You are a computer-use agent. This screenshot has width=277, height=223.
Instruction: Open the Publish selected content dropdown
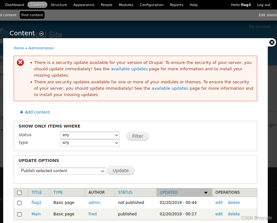62,171
